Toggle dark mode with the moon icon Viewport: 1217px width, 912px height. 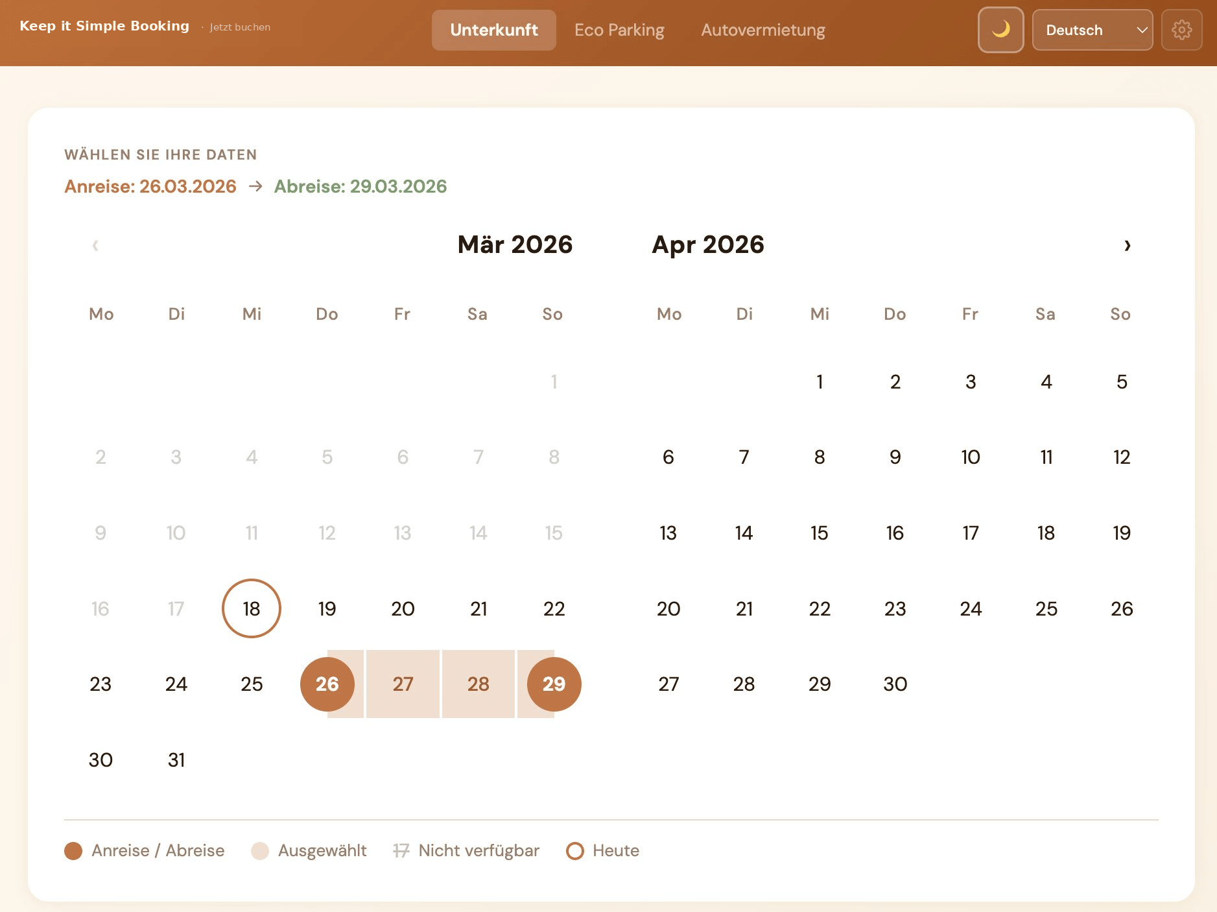coord(1000,30)
